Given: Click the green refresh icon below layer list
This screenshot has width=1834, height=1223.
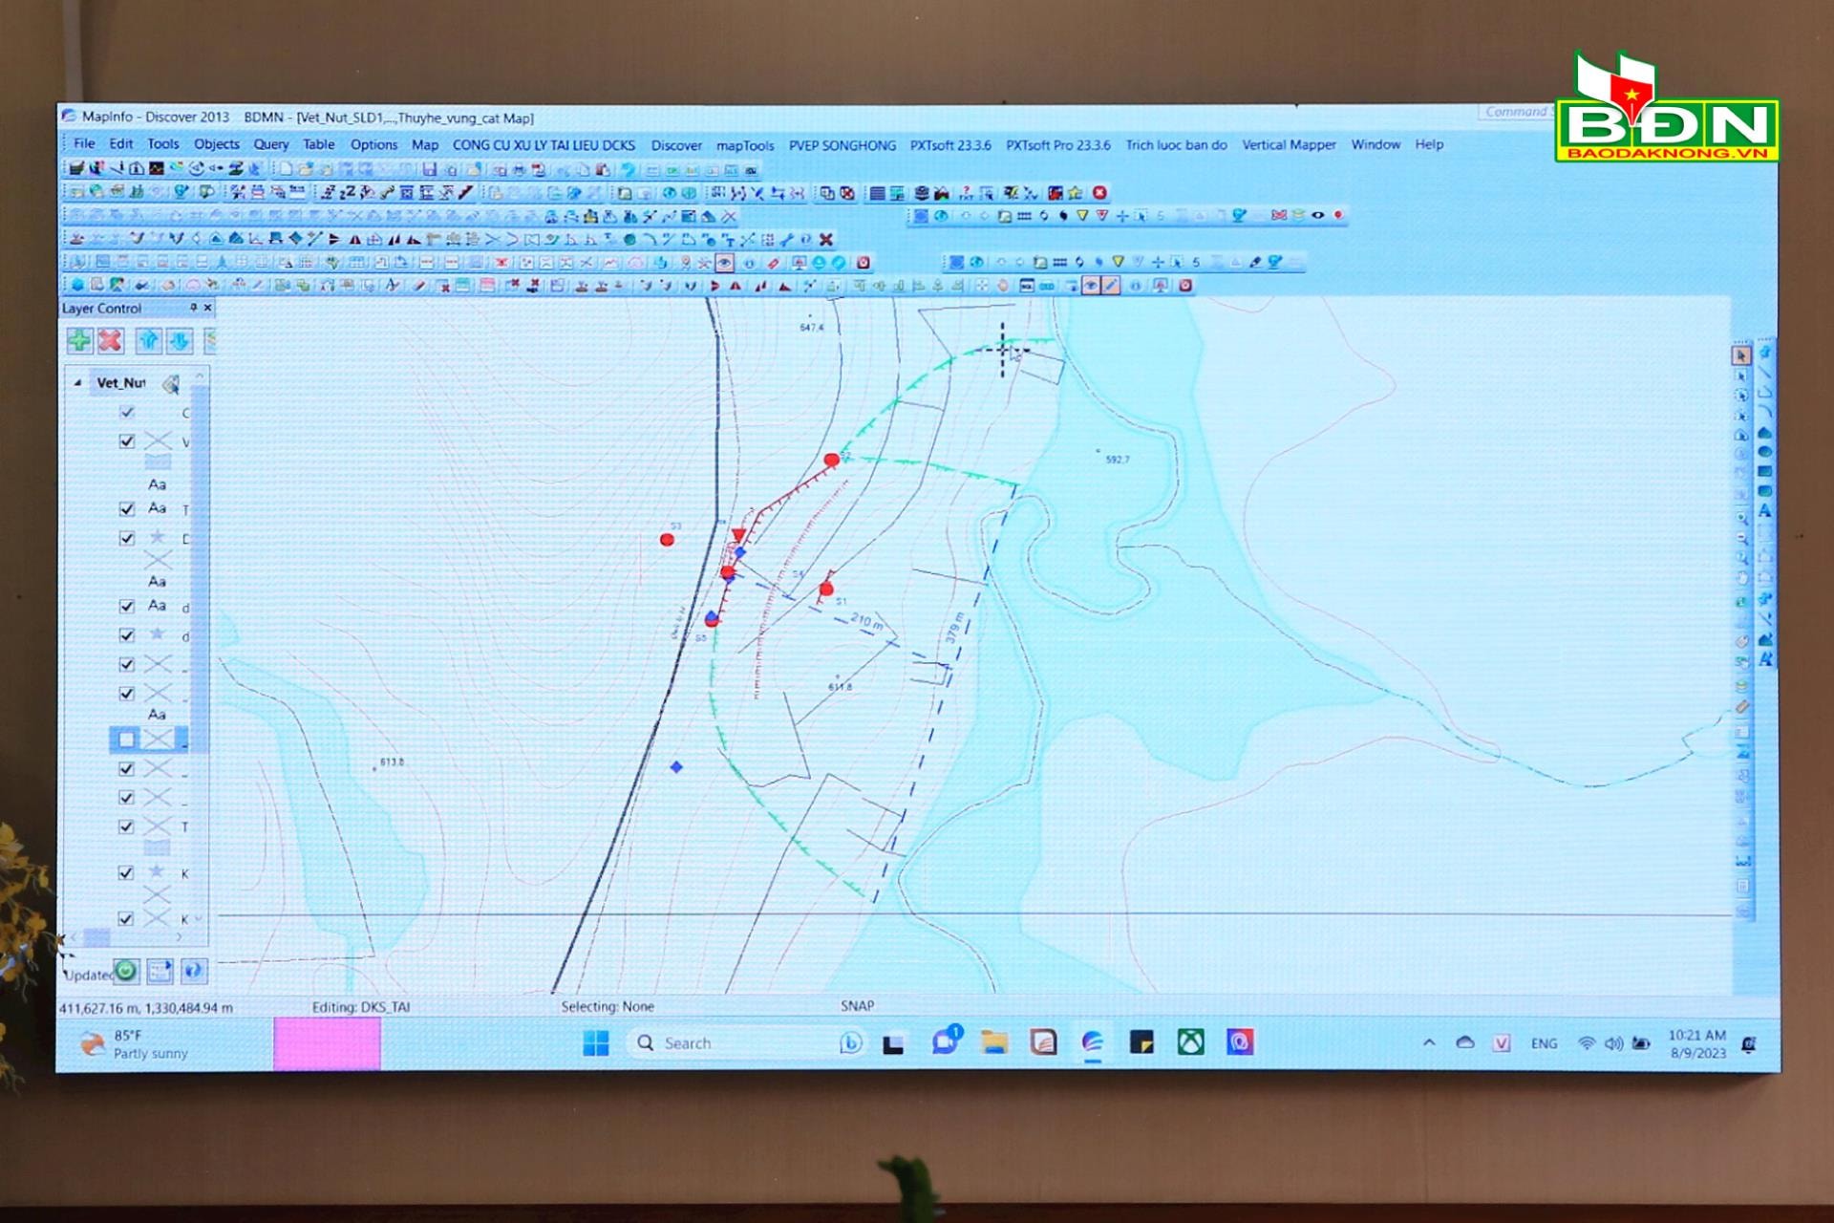Looking at the screenshot, I should pos(126,971).
